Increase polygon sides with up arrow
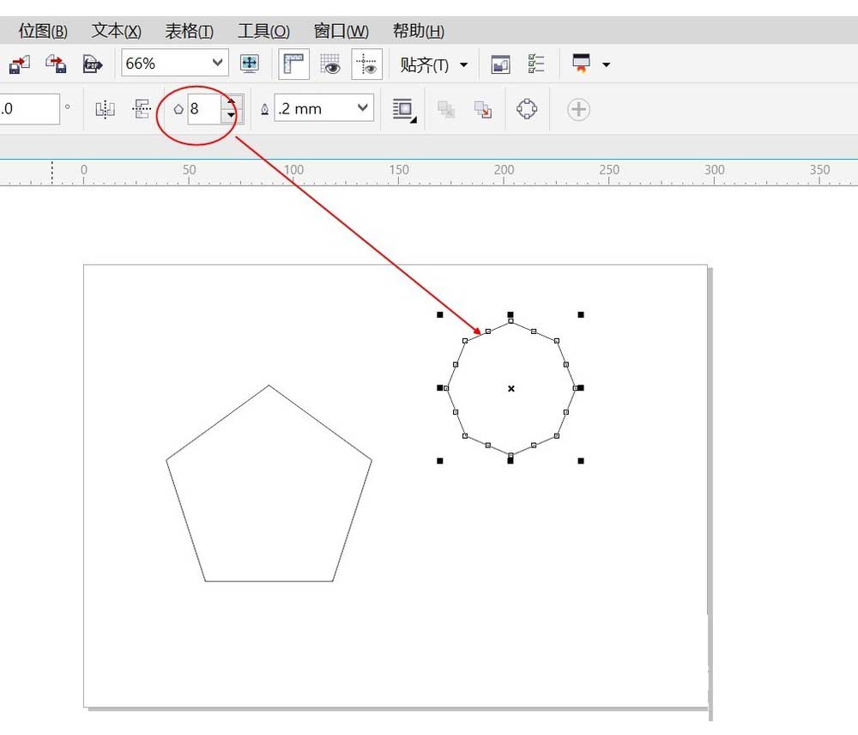This screenshot has width=858, height=735. pos(231,102)
